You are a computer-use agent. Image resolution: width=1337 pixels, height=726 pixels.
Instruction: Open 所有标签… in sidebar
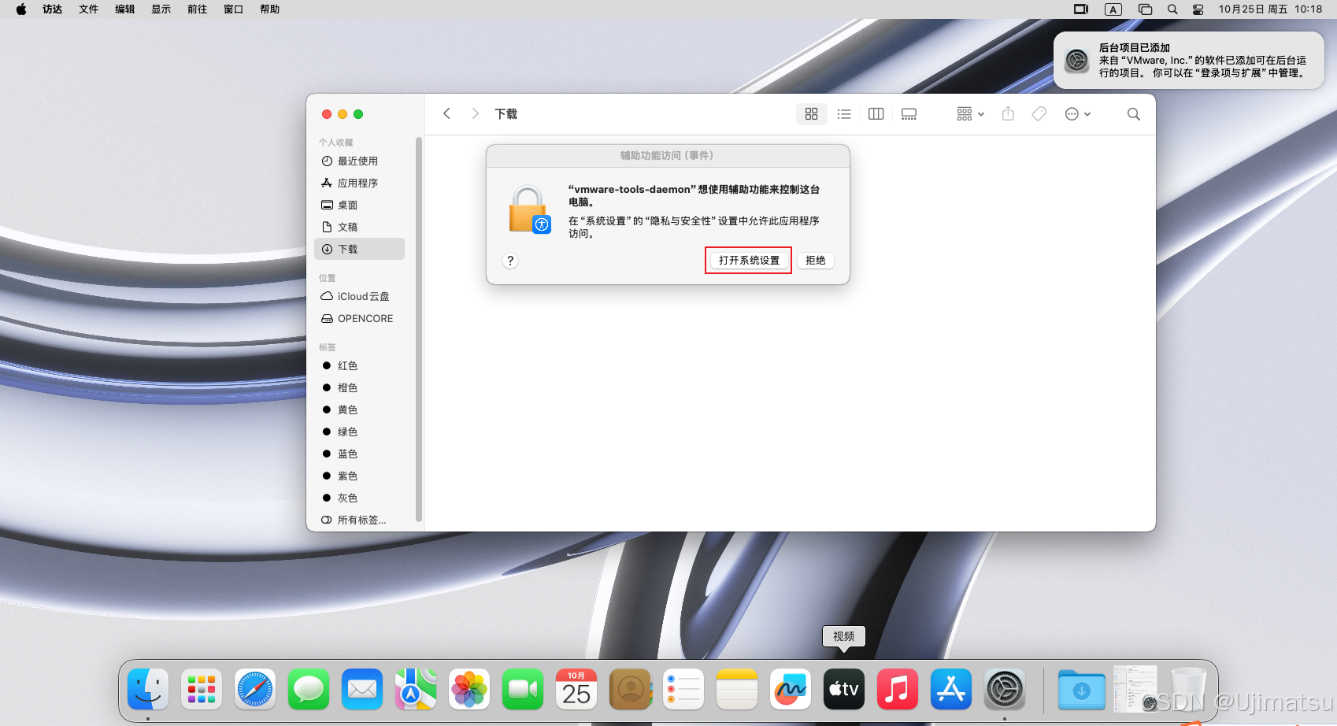pos(359,520)
